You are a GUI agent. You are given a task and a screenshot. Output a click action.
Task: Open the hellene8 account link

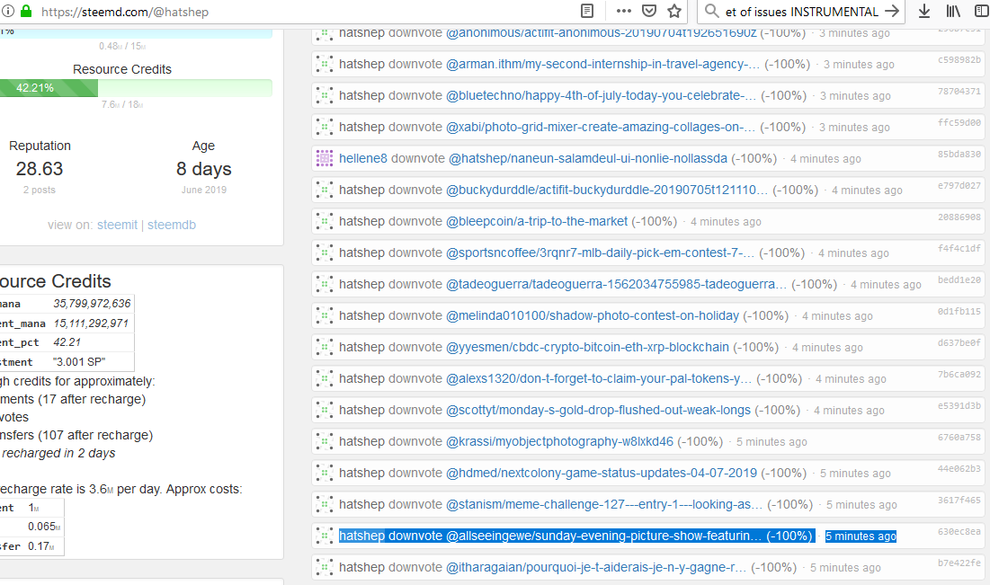coord(362,158)
